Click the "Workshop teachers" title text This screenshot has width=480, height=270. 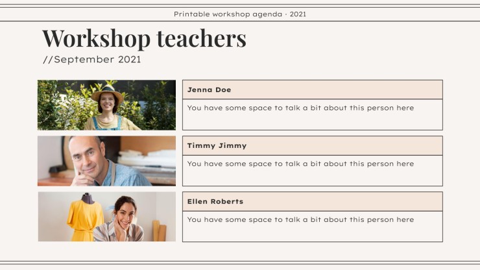point(144,38)
